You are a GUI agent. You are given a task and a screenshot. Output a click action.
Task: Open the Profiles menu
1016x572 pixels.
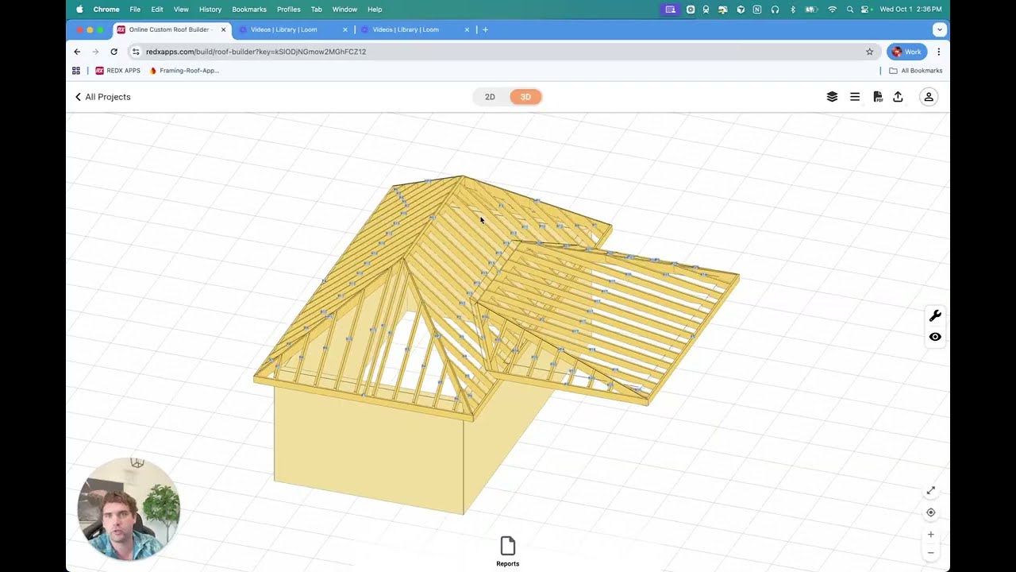click(x=289, y=10)
